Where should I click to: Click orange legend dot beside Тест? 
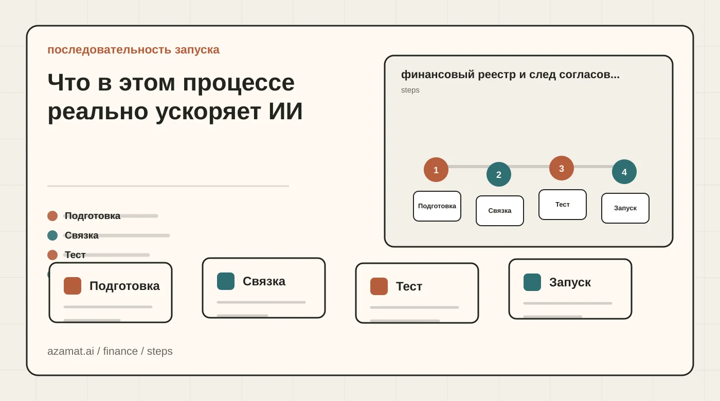pyautogui.click(x=52, y=255)
